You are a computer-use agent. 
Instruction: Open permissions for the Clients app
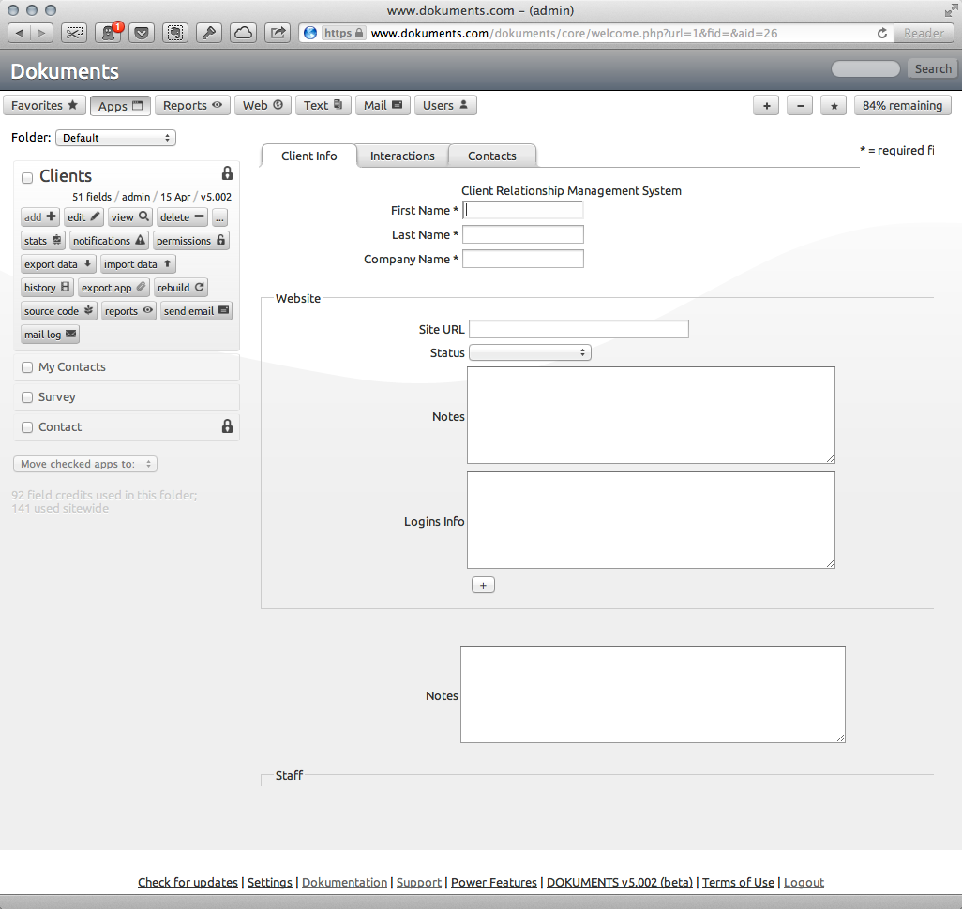[190, 241]
